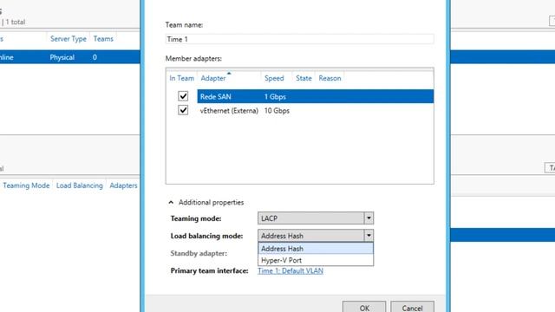Check the Rede SAN adapter checkbox
The image size is (555, 312).
coord(183,96)
